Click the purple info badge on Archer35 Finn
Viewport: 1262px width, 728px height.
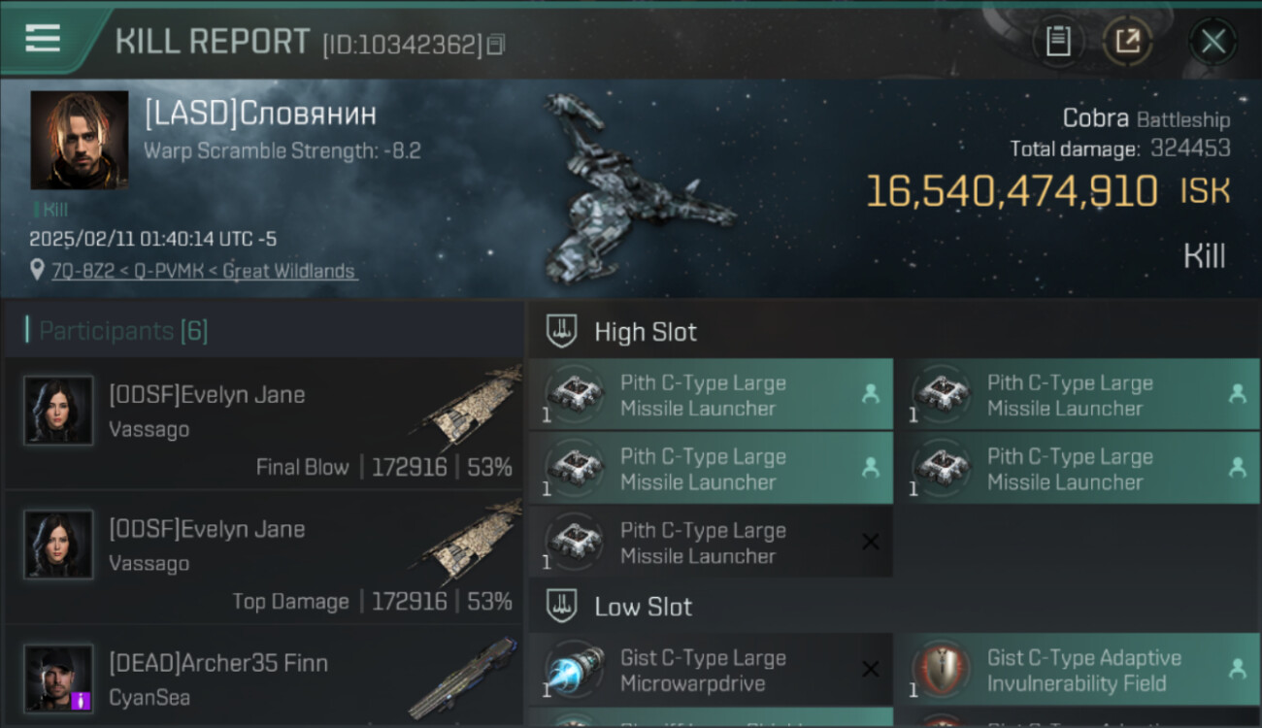[x=82, y=700]
